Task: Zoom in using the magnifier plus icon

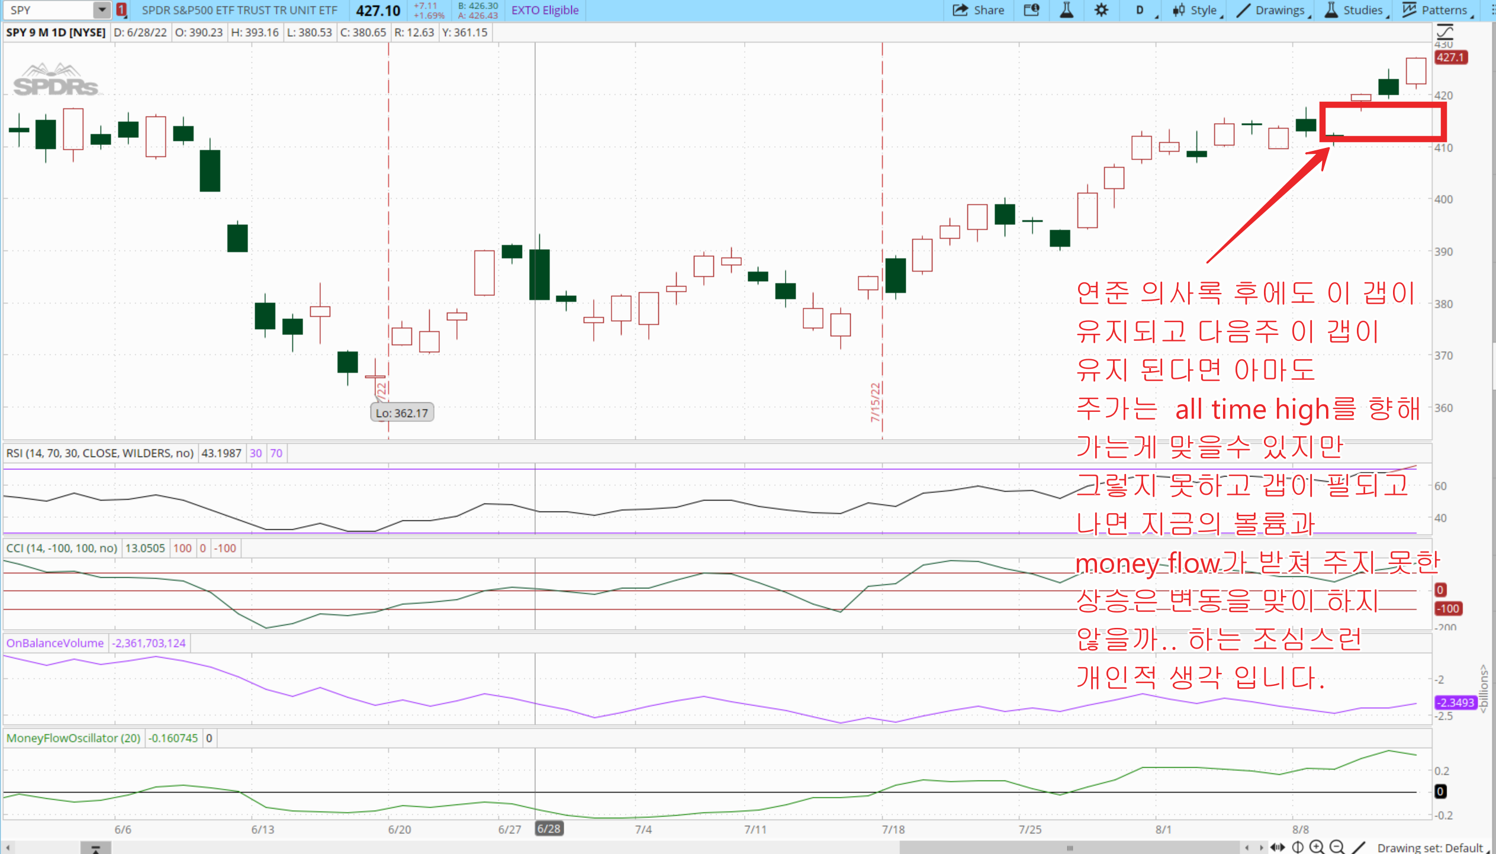Action: coord(1317,847)
